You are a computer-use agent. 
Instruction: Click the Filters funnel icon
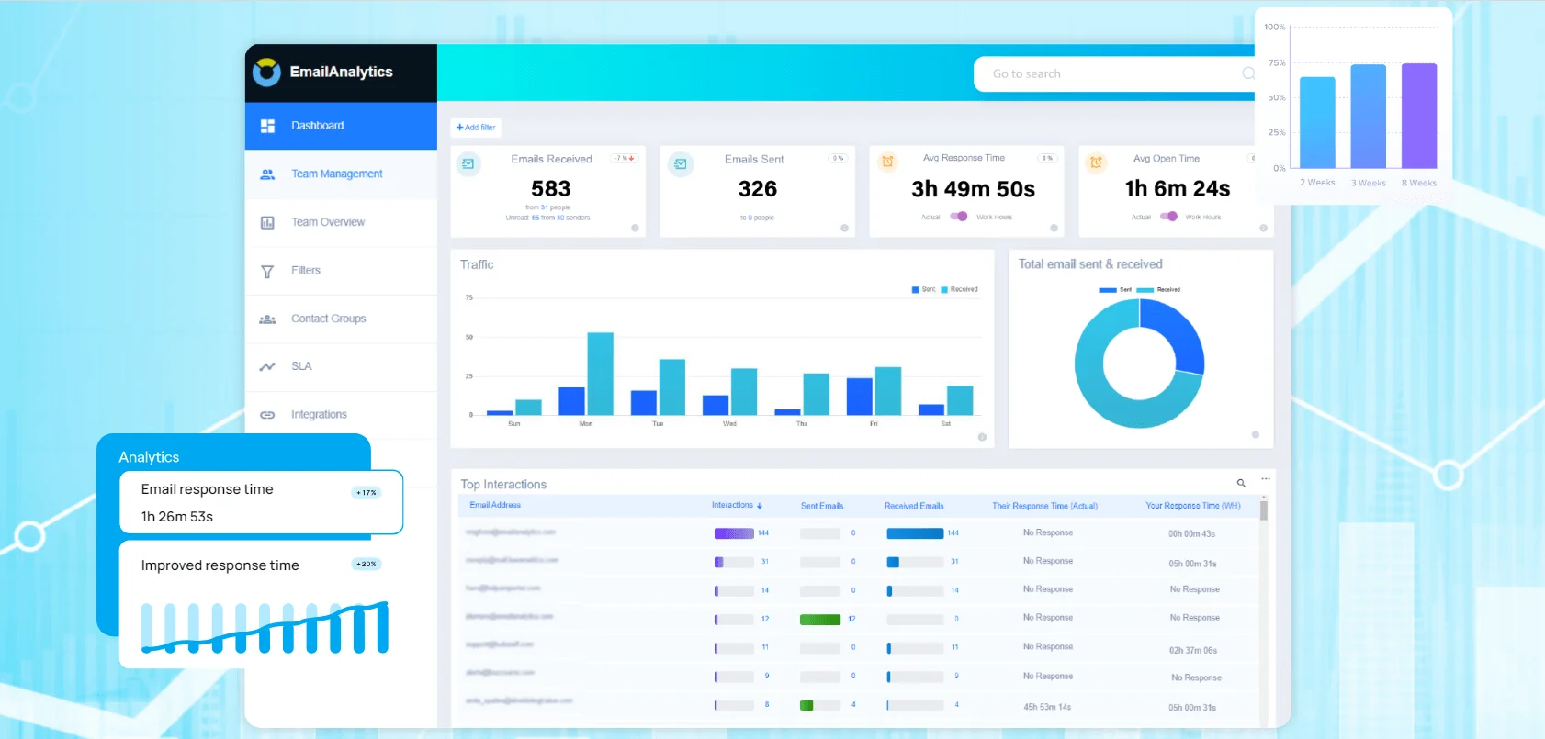pos(267,271)
